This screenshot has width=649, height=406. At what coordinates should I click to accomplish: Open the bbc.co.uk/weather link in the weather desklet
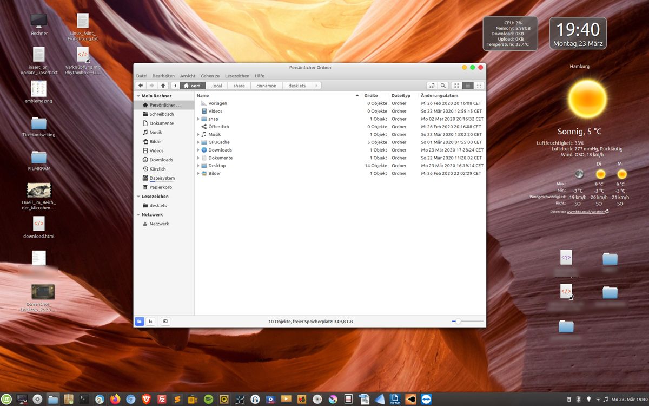point(585,212)
